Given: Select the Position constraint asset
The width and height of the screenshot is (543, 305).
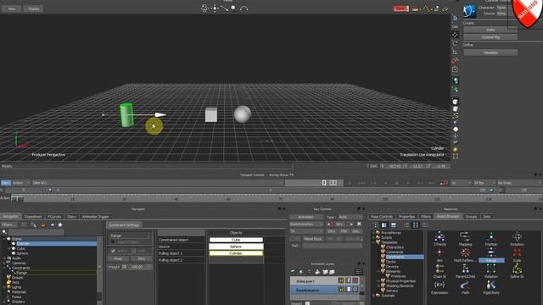Looking at the screenshot, I should point(491,239).
